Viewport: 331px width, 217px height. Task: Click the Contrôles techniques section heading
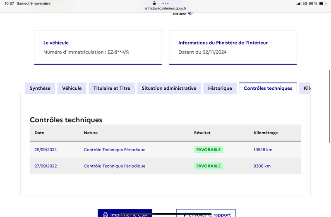pyautogui.click(x=66, y=120)
